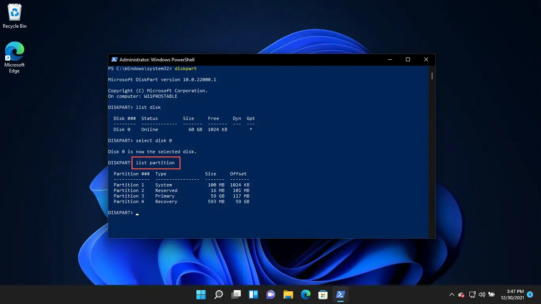Open the Microsoft Edge desktop shortcut

tap(14, 58)
